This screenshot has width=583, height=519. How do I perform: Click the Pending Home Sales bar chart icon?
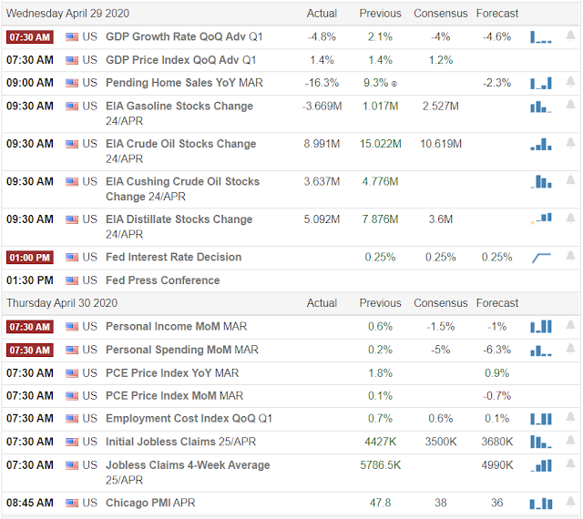541,83
